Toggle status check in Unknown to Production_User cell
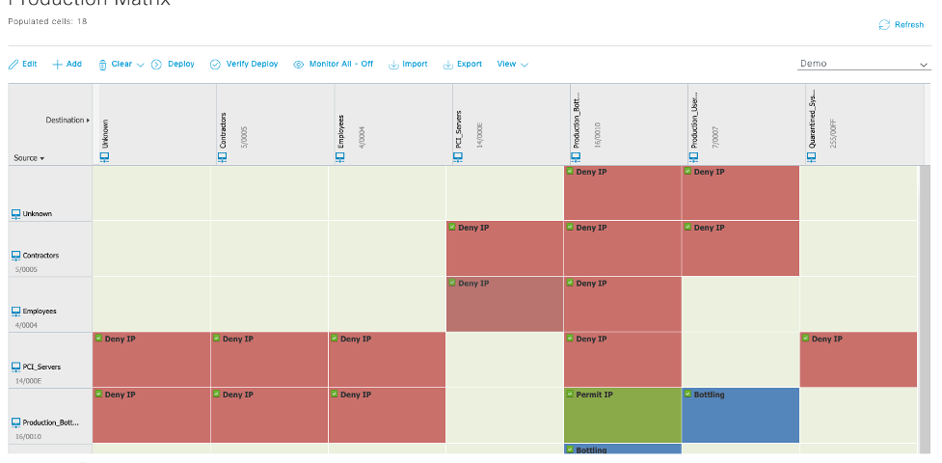The image size is (942, 463). pos(687,172)
